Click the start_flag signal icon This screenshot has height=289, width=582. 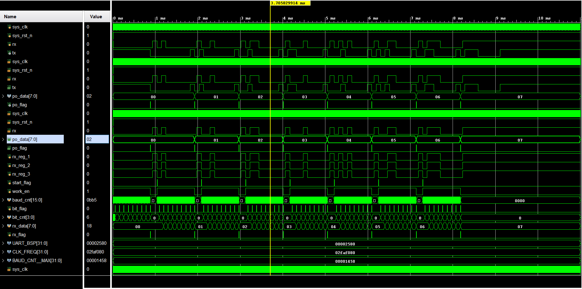9,183
